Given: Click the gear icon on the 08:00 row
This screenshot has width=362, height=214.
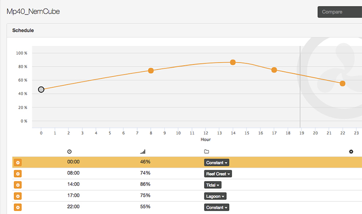Looking at the screenshot, I should tap(18, 174).
